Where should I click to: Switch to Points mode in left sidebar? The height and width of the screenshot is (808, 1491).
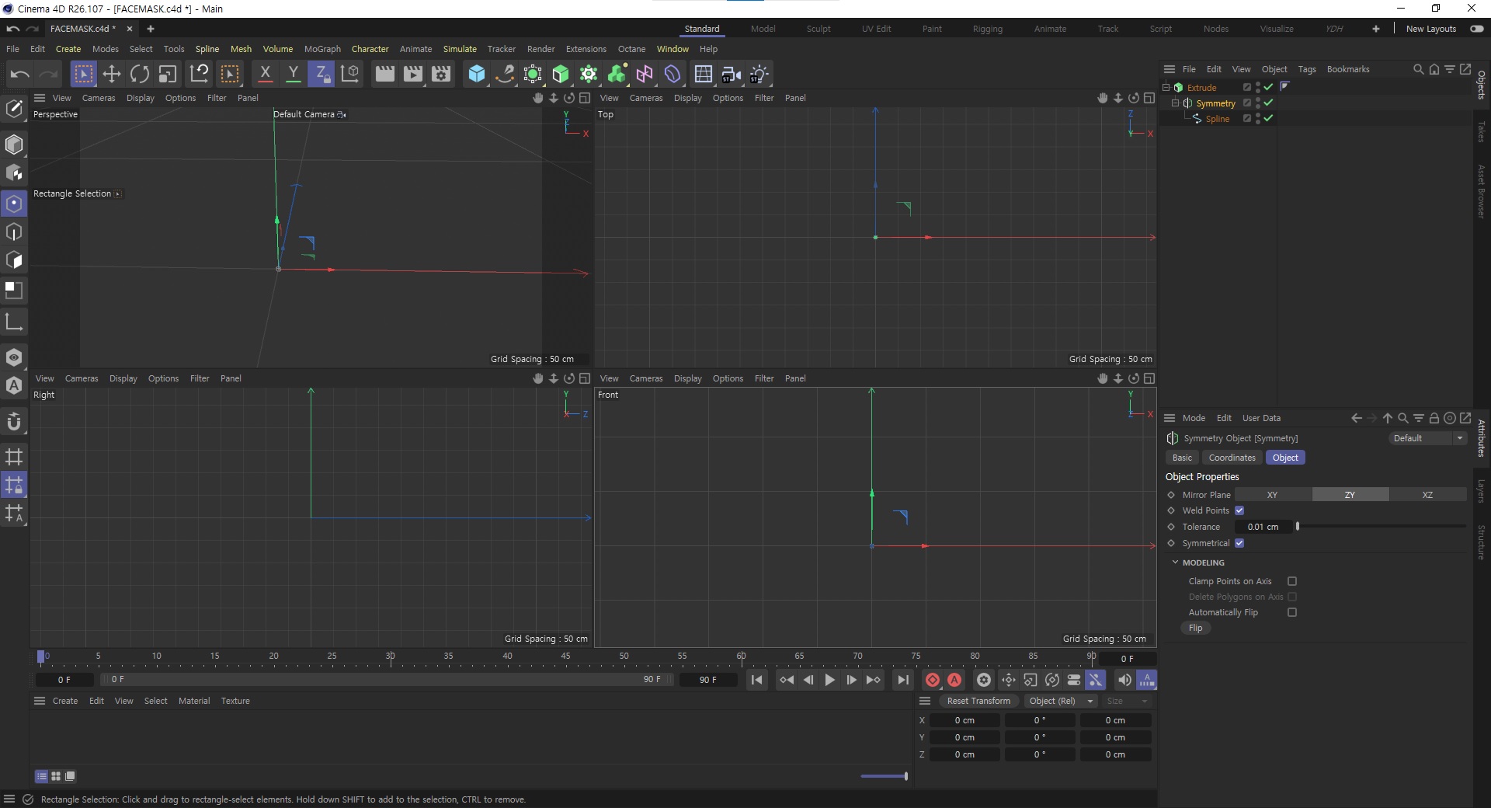click(14, 204)
